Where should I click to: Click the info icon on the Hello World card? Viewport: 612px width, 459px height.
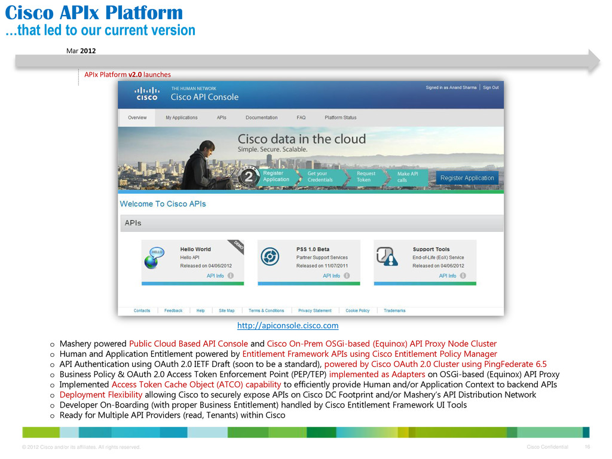point(231,276)
